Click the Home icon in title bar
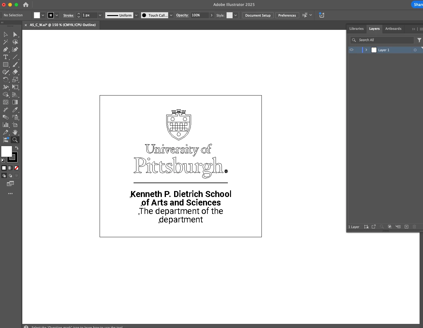423x328 pixels. click(26, 5)
